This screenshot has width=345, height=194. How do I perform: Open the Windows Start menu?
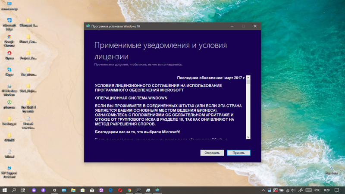[x=4, y=190]
